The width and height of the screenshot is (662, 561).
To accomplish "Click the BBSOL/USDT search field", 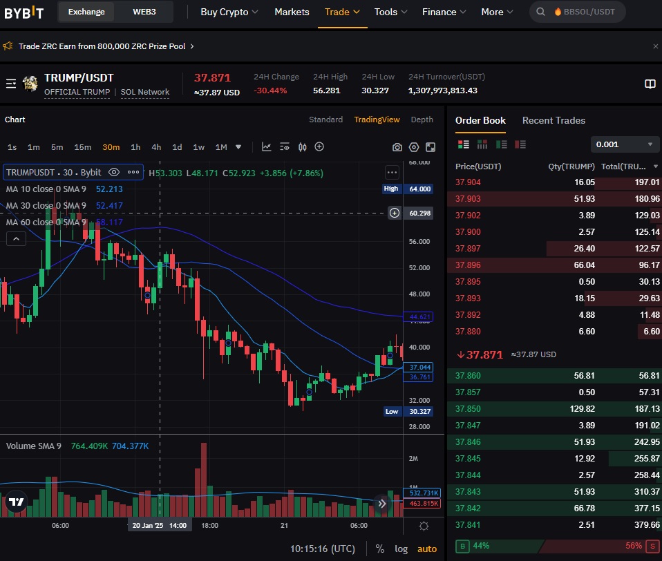I will 577,12.
